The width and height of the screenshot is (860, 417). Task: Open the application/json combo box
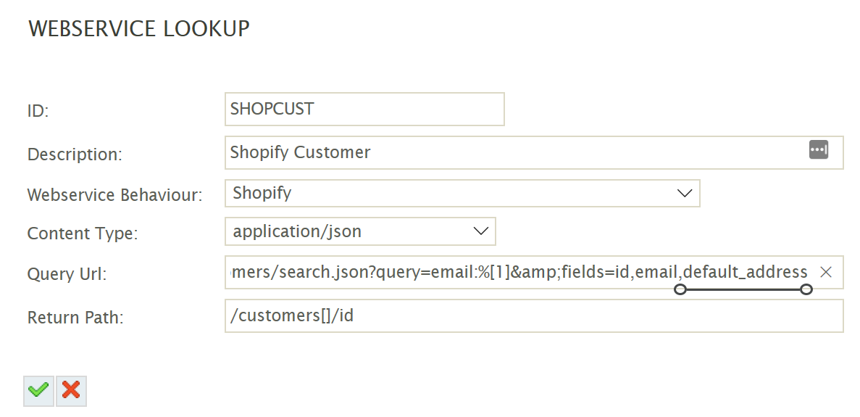tap(348, 231)
